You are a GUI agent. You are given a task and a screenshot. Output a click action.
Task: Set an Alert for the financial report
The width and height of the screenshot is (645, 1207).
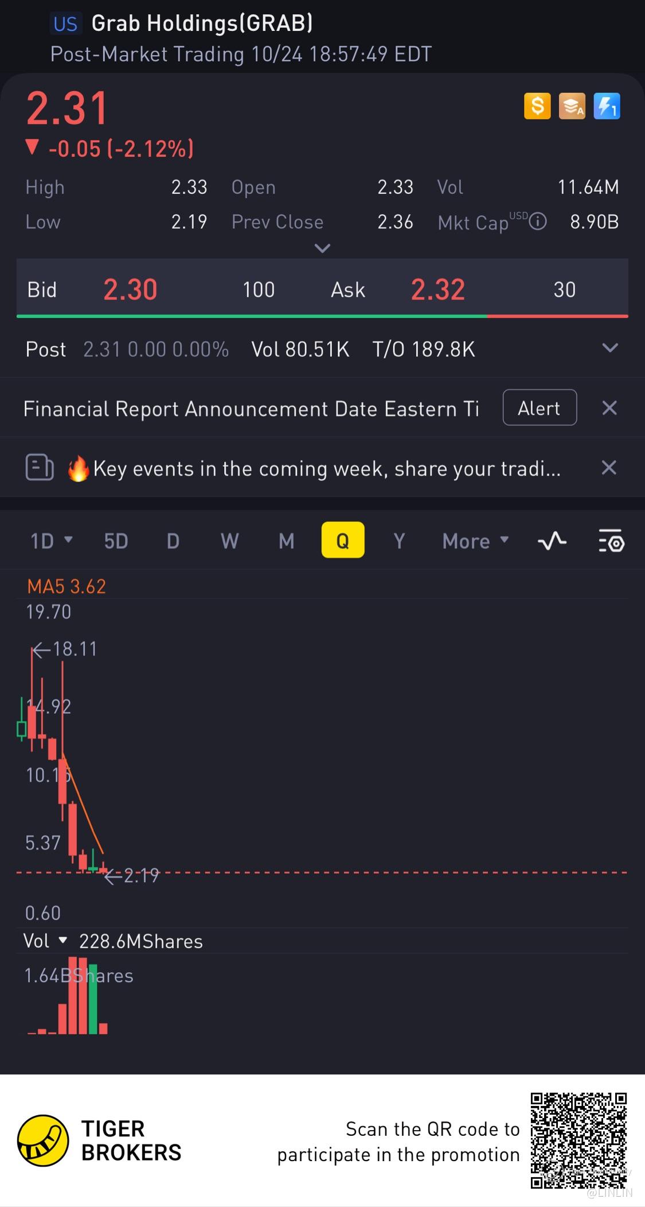coord(539,407)
